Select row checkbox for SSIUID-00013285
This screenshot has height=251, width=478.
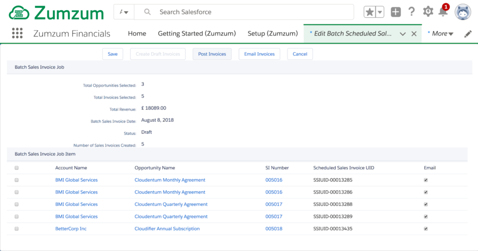16,180
